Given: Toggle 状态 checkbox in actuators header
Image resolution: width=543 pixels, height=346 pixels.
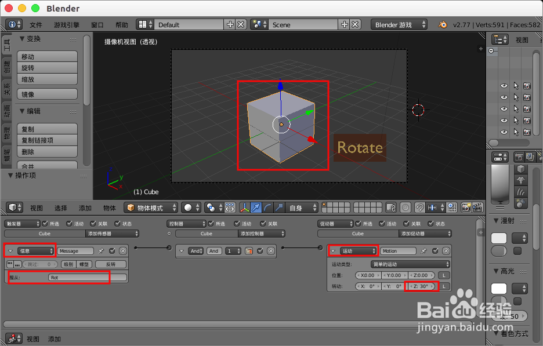Looking at the screenshot, I should (x=431, y=224).
